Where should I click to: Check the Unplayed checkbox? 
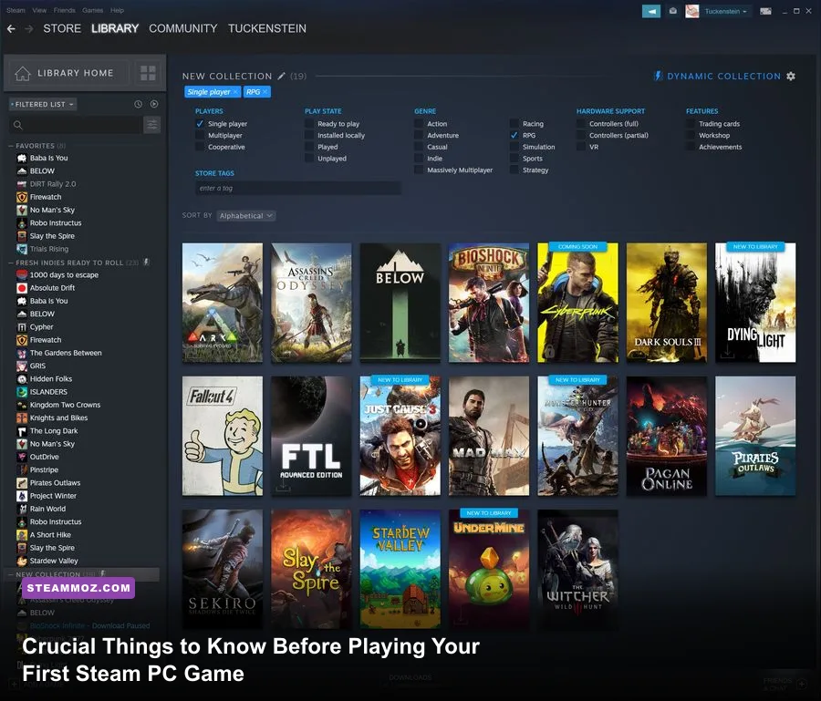coord(309,159)
